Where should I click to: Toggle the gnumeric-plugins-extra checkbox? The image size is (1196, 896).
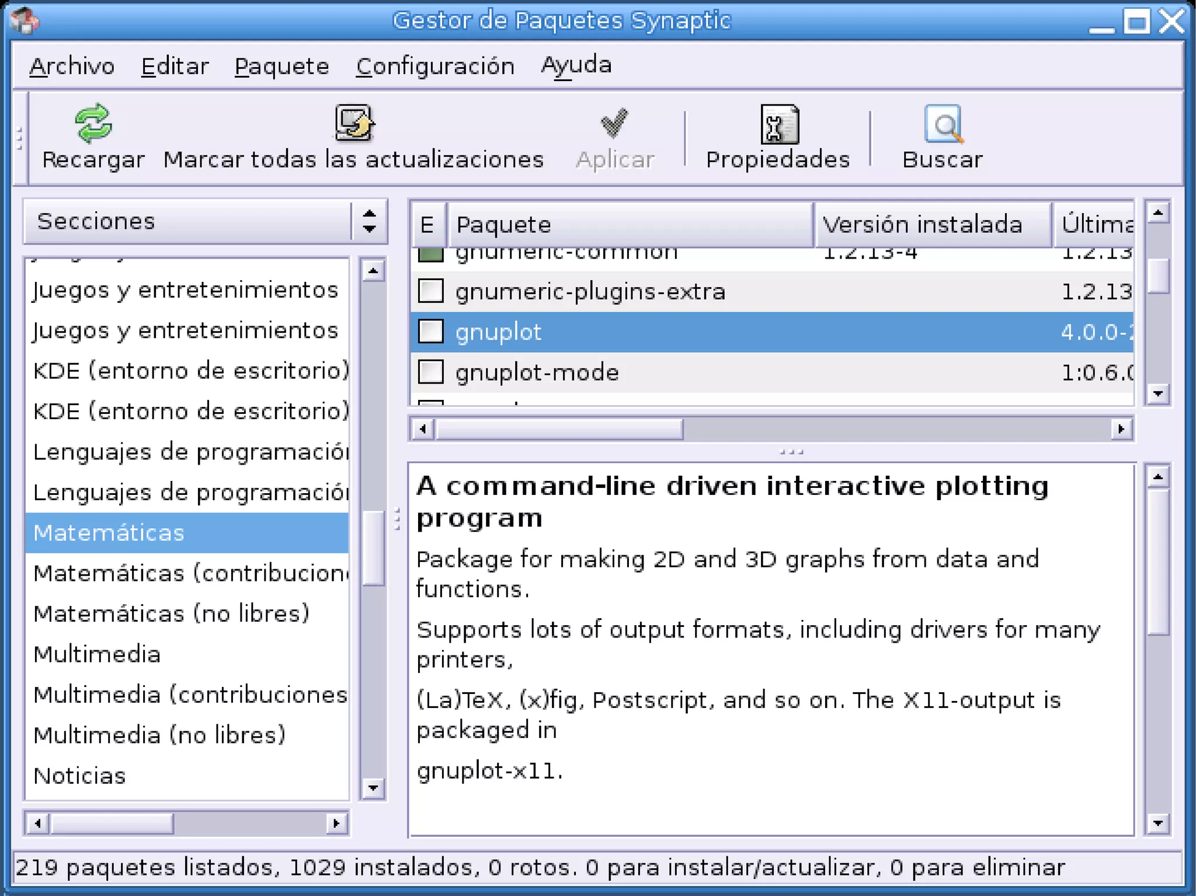point(431,291)
